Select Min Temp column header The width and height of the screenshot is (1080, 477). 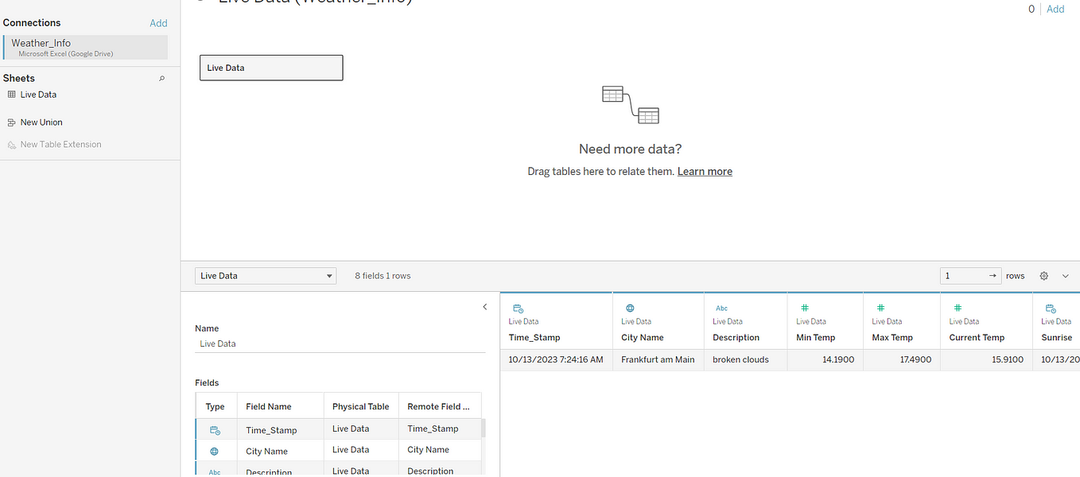816,338
